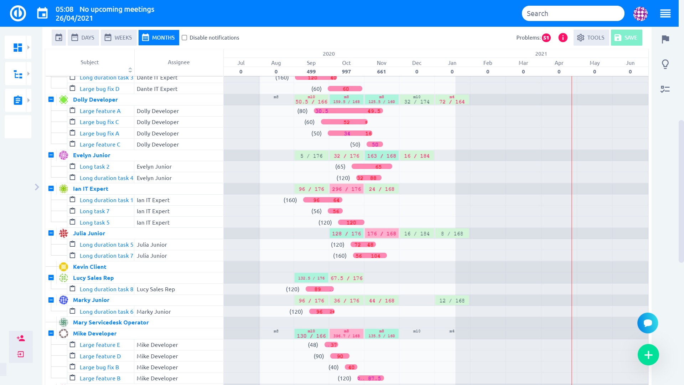This screenshot has height=385, width=684.
Task: Open the calendar icon in top header
Action: coord(42,14)
